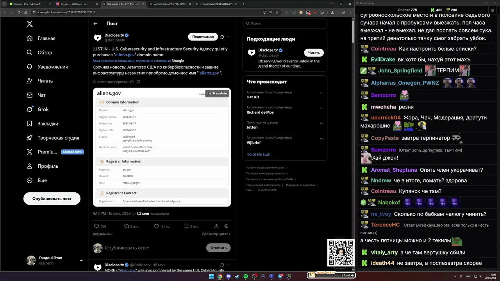Click Опубликовать пост button
This screenshot has height=281, width=500.
[x=52, y=199]
